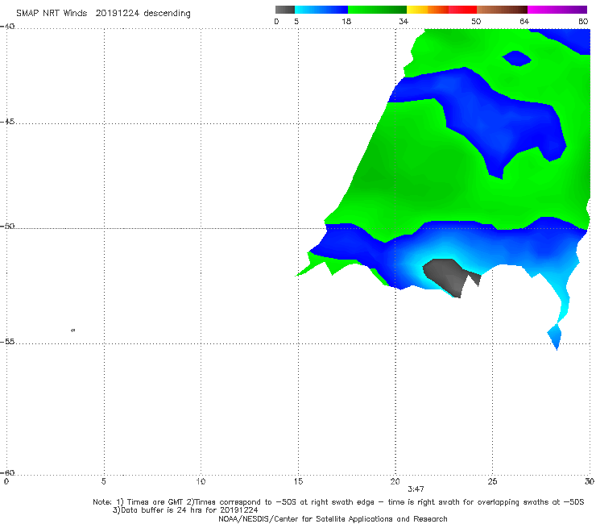
Task: Click the dark gray low-wind patch on the map
Action: [449, 276]
